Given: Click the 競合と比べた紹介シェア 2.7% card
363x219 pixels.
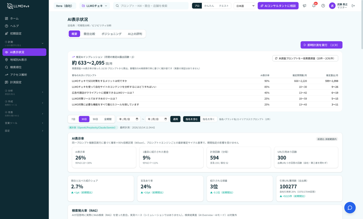Looking at the screenshot, I should click(101, 188).
